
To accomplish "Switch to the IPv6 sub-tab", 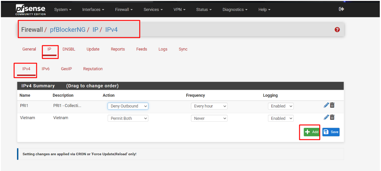I will click(46, 69).
